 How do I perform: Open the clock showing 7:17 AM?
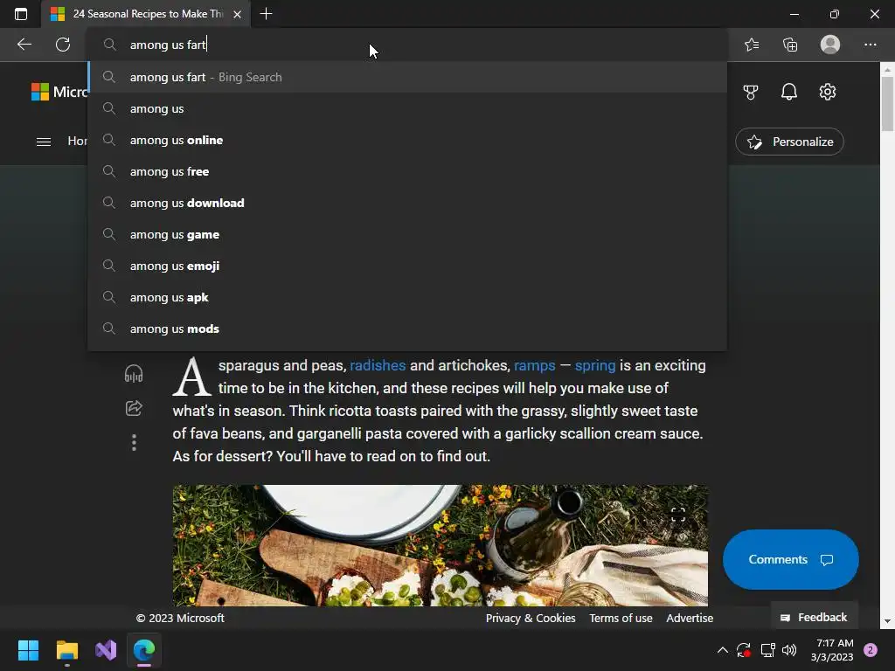point(832,650)
